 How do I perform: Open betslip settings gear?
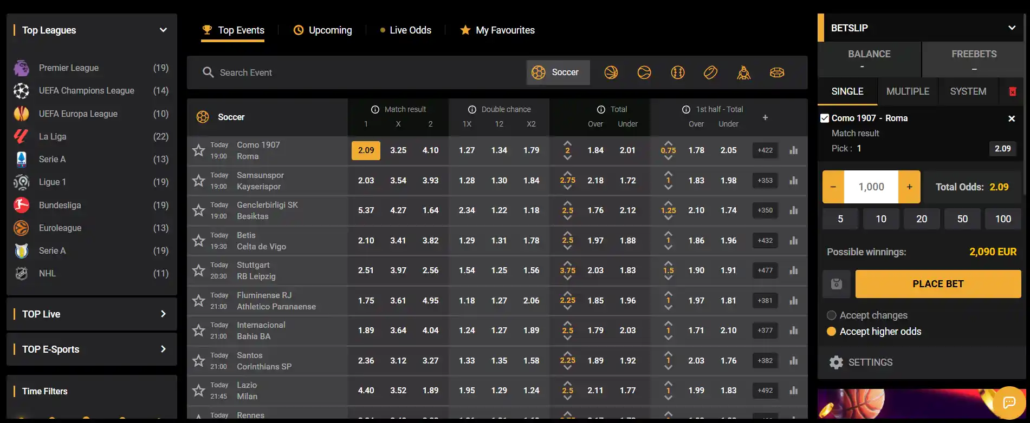[837, 362]
